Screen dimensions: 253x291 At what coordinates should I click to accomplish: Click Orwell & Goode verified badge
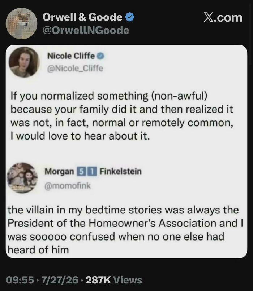[130, 17]
